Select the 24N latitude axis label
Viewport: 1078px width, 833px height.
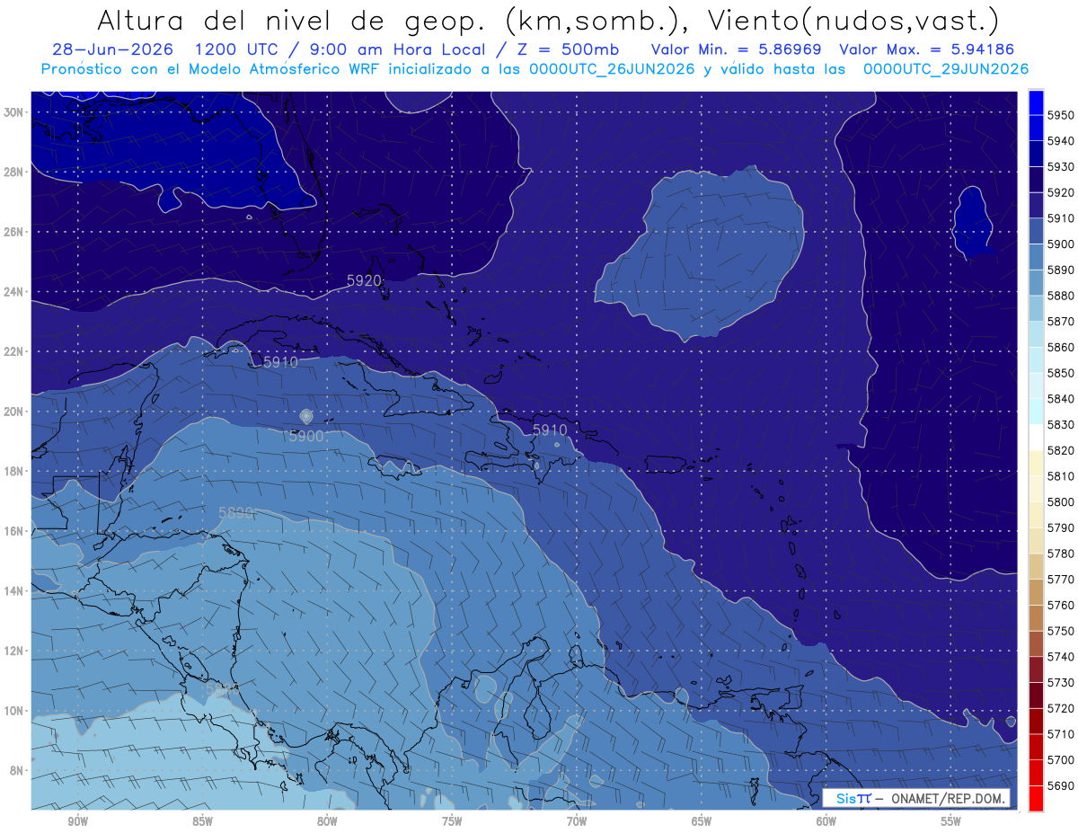[x=13, y=292]
